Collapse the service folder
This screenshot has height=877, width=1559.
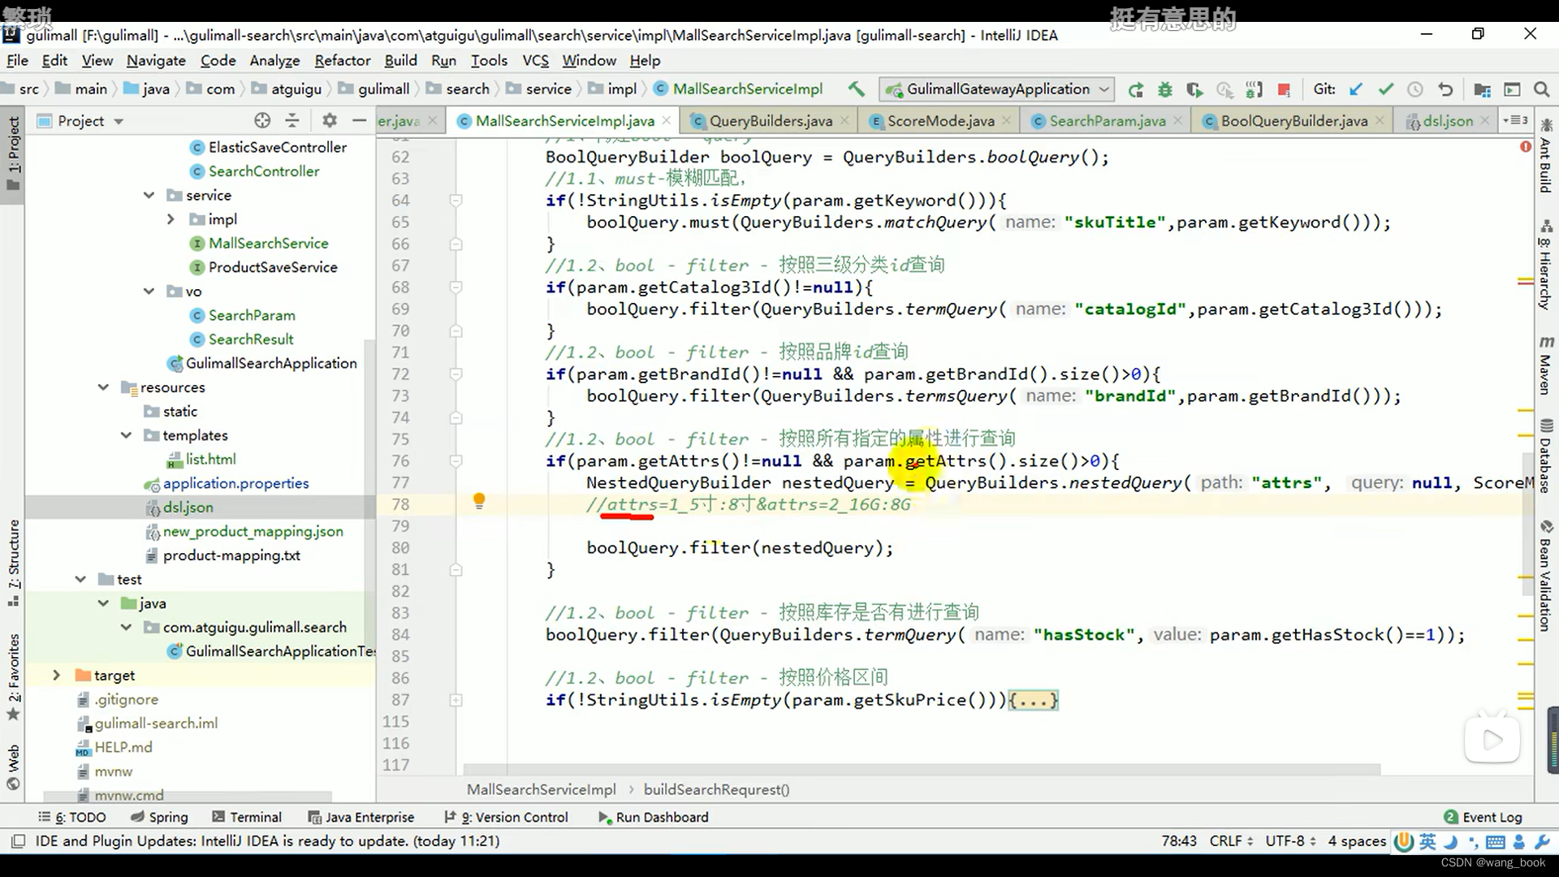[149, 195]
